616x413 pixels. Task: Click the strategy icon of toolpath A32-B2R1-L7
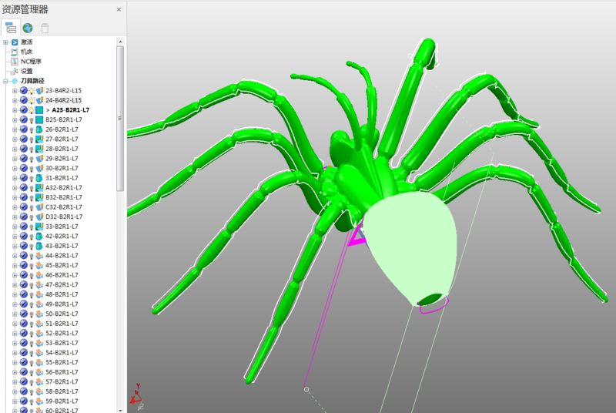(x=39, y=187)
